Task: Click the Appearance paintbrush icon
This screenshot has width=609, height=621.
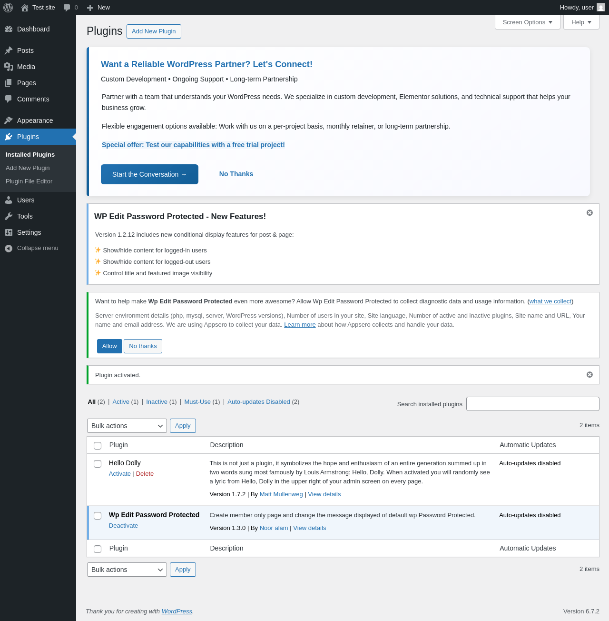Action: (x=9, y=120)
